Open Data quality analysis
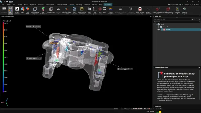The image size is (201, 113). click(x=95, y=10)
